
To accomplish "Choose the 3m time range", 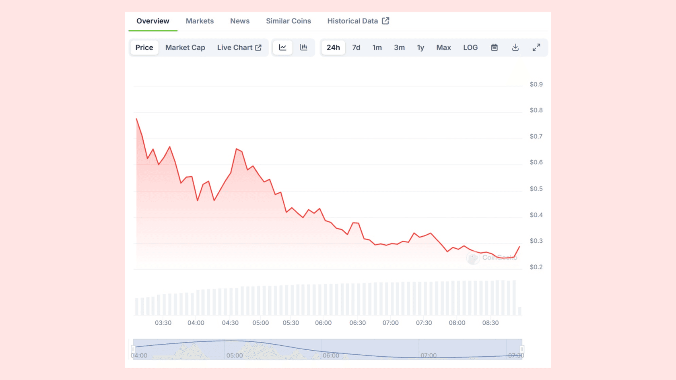I will click(399, 47).
